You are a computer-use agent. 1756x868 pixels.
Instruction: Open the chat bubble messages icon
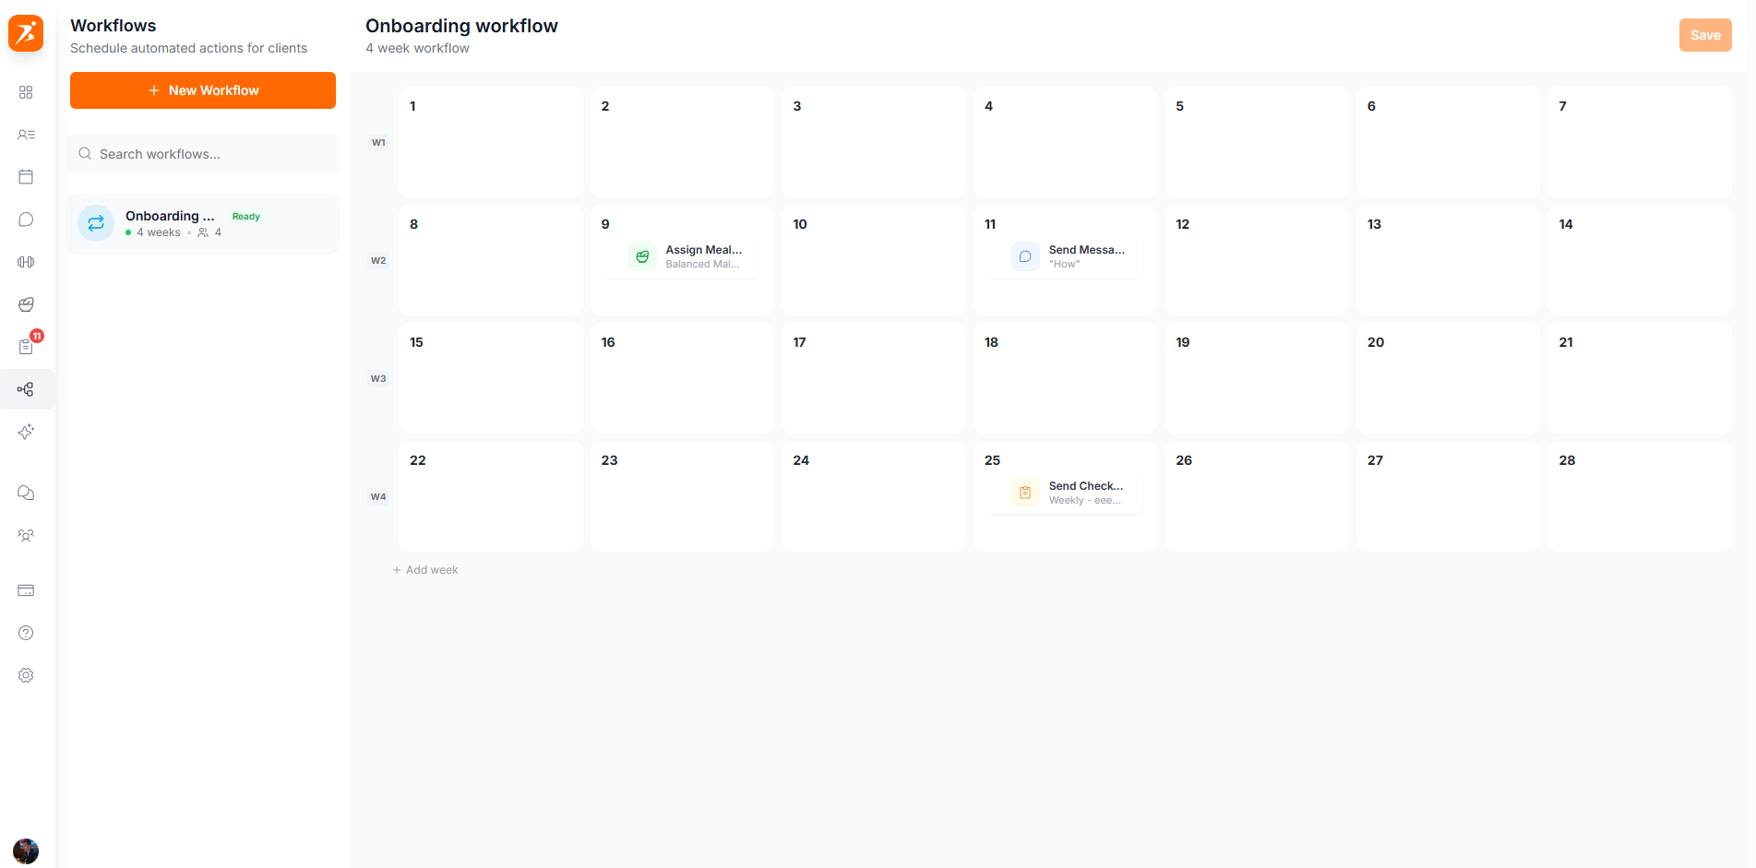coord(26,220)
